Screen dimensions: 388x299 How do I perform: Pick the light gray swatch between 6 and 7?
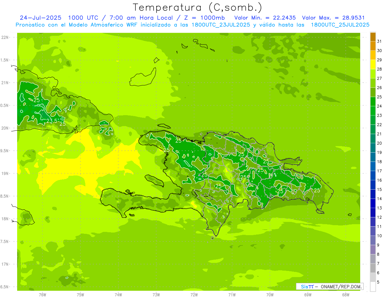pyautogui.click(x=373, y=268)
